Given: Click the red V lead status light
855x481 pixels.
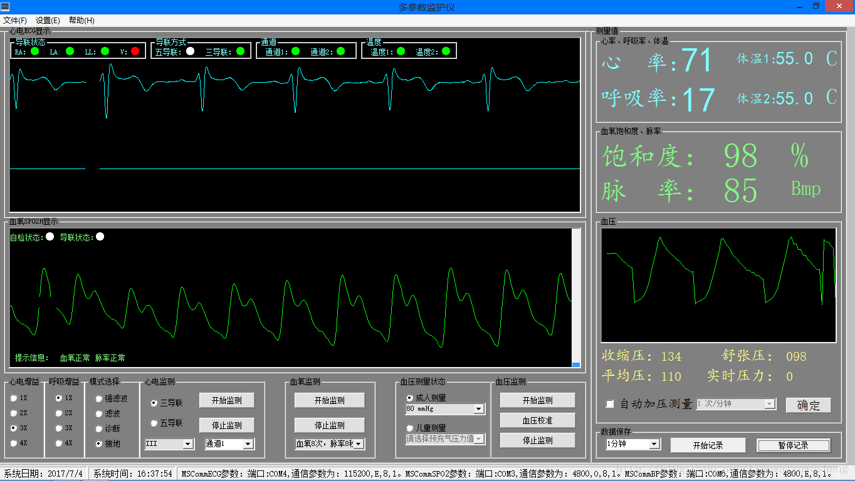Looking at the screenshot, I should (x=135, y=51).
